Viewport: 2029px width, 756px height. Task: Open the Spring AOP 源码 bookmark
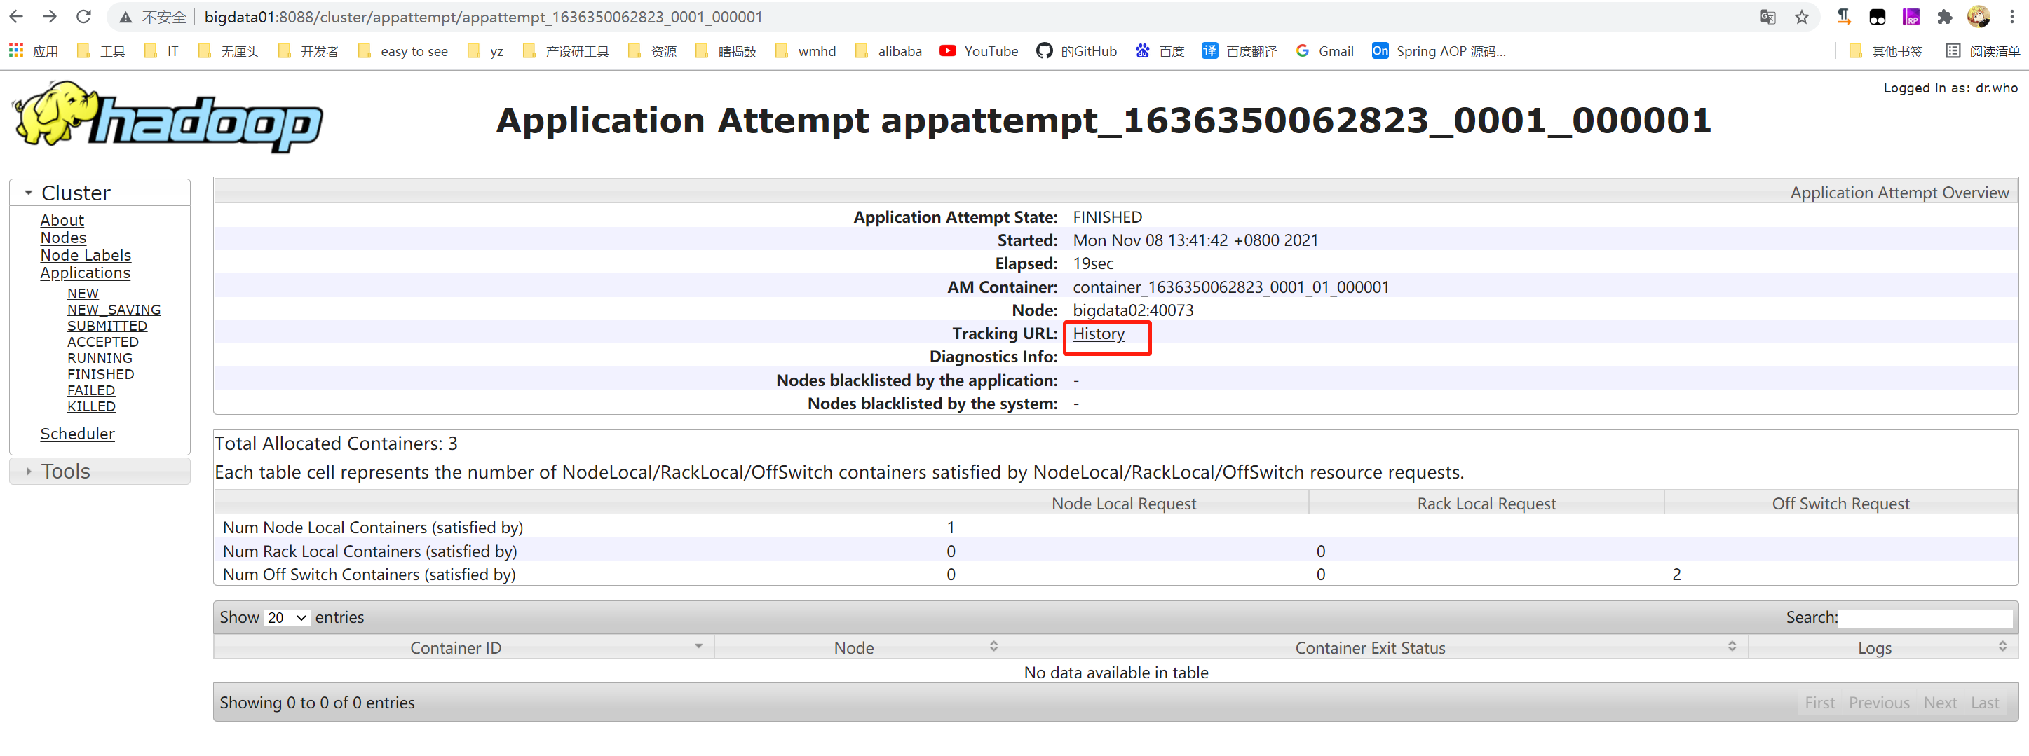pyautogui.click(x=1438, y=51)
